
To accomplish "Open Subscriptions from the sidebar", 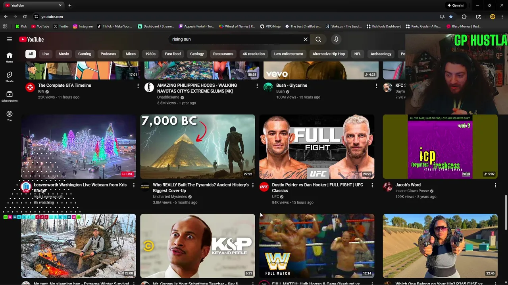I will (x=10, y=96).
